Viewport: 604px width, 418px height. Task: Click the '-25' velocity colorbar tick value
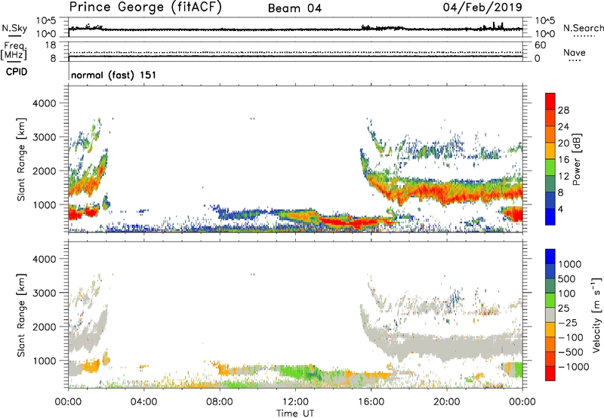coord(568,322)
